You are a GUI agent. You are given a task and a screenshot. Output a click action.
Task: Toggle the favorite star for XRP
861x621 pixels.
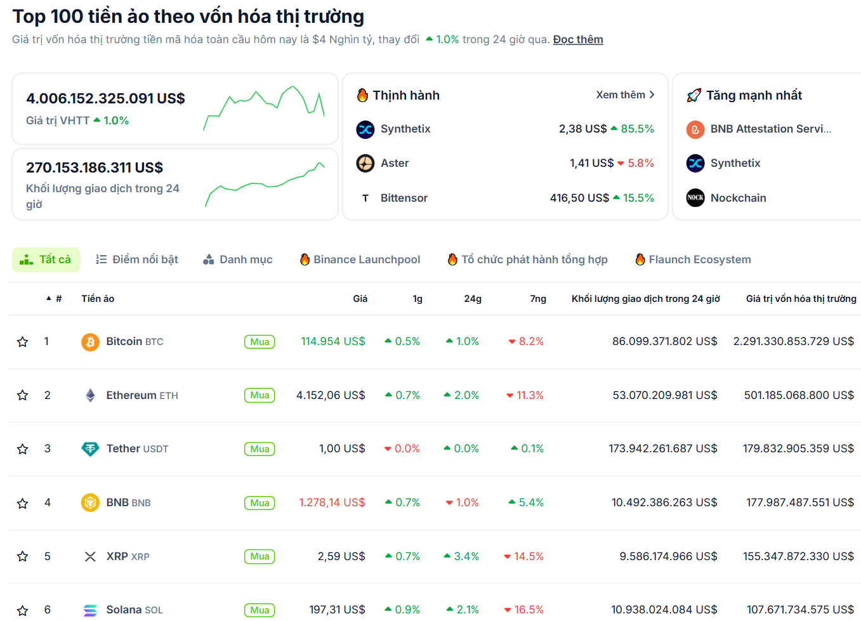22,556
